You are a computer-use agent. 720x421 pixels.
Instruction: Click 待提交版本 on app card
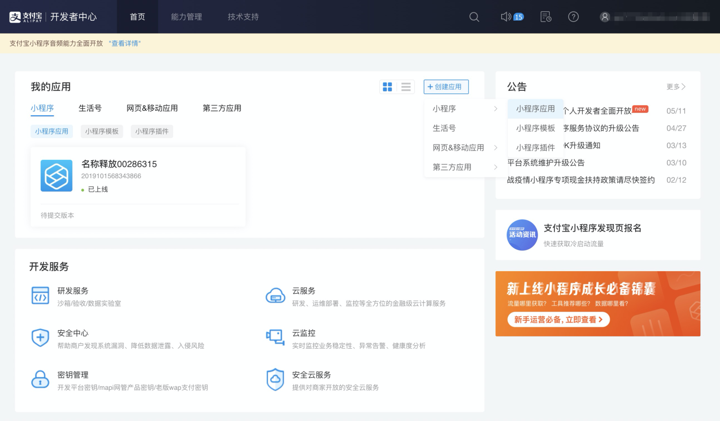point(58,216)
